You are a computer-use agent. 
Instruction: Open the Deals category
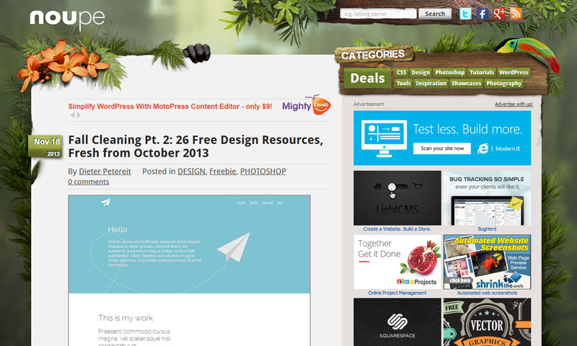[x=367, y=78]
